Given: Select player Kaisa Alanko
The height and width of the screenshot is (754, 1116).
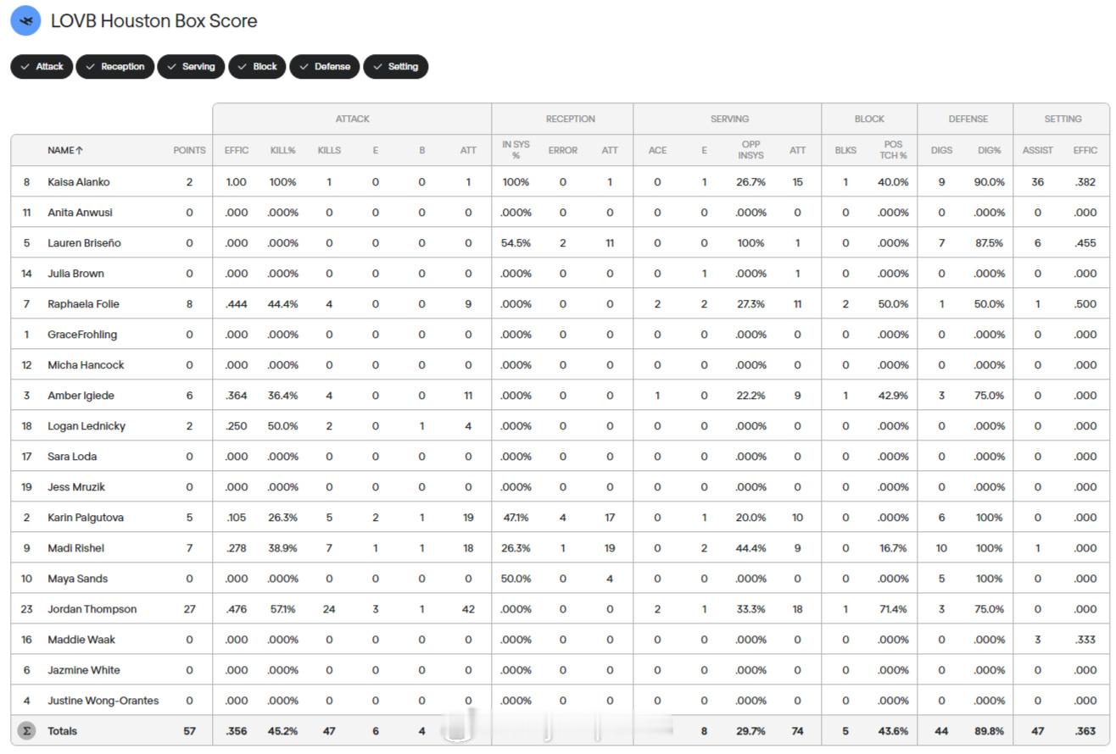Looking at the screenshot, I should [x=78, y=182].
